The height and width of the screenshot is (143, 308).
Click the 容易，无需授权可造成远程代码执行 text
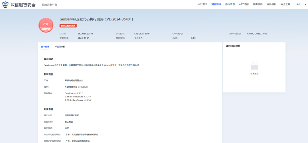82,134
